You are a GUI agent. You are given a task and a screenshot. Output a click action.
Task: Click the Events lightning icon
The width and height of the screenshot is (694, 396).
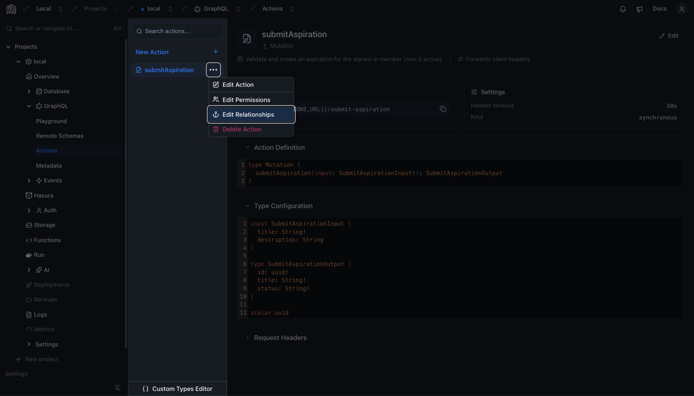[x=39, y=181]
